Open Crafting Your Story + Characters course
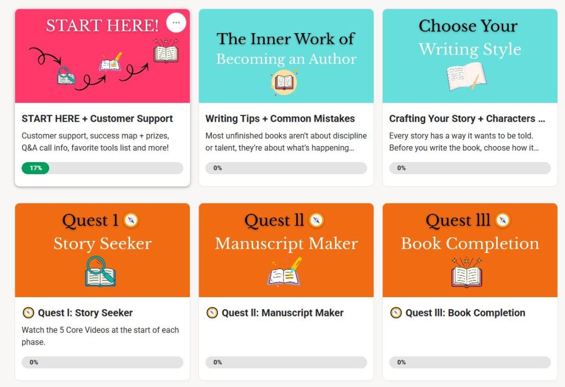This screenshot has height=387, width=565. coord(467,119)
